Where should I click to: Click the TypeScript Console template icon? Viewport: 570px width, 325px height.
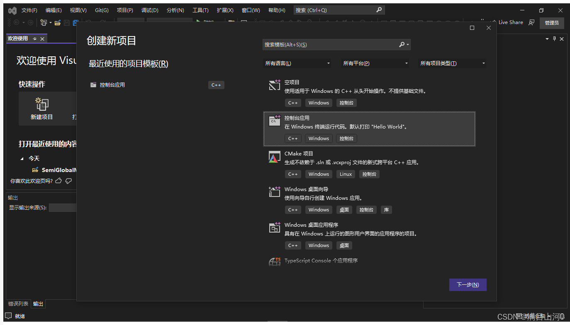point(275,261)
